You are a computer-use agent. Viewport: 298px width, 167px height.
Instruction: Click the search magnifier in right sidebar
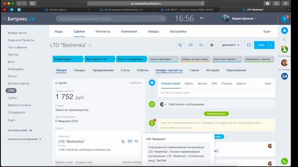click(x=284, y=40)
